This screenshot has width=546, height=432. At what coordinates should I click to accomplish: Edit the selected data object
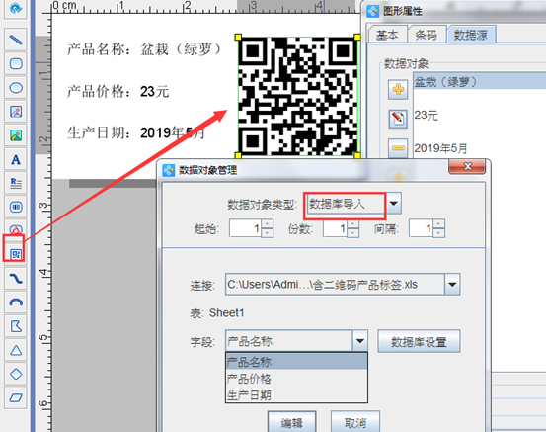tap(398, 119)
